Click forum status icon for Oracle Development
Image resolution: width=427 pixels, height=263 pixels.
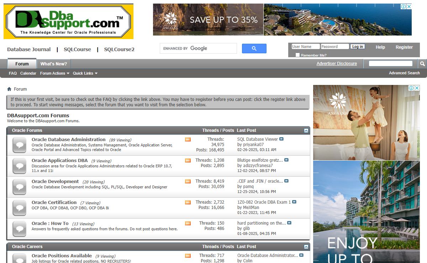20,187
